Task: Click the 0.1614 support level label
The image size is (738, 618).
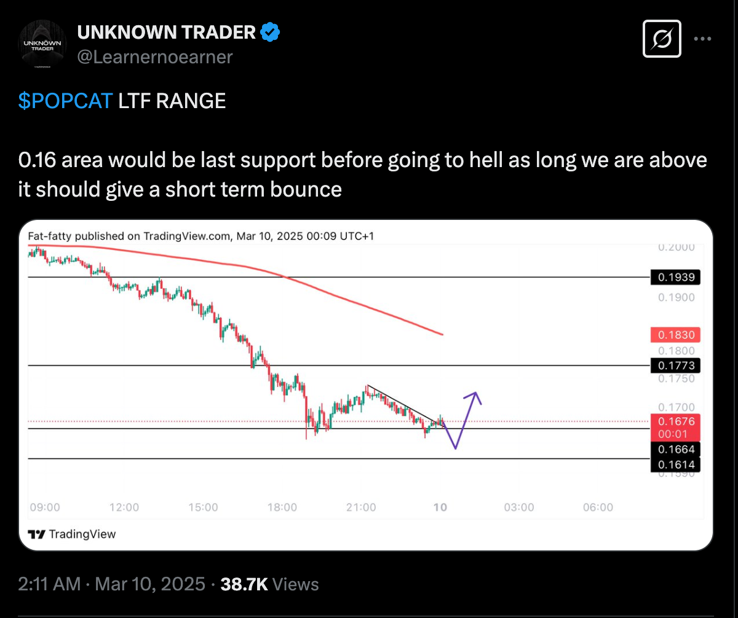Action: (676, 465)
